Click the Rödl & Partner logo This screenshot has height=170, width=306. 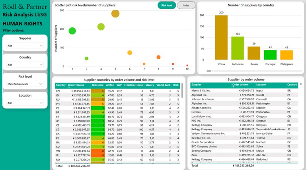[25, 6]
